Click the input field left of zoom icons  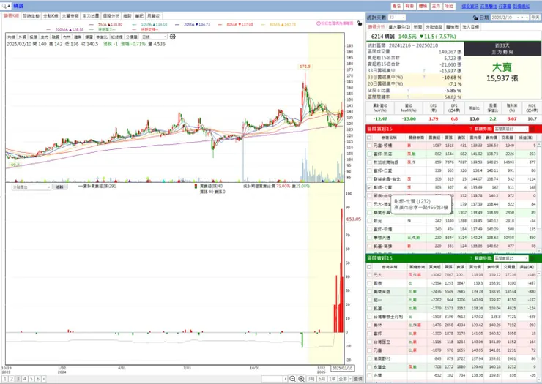click(272, 379)
